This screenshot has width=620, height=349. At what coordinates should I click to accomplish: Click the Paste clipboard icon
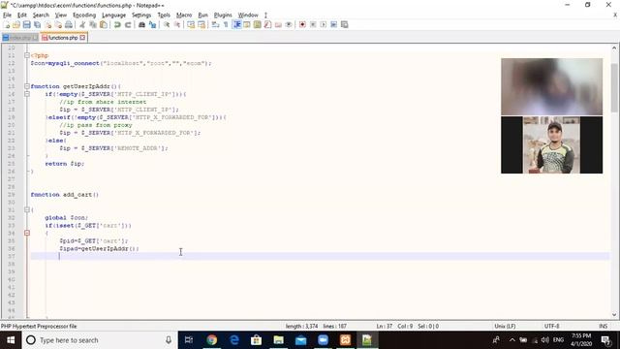click(x=104, y=24)
